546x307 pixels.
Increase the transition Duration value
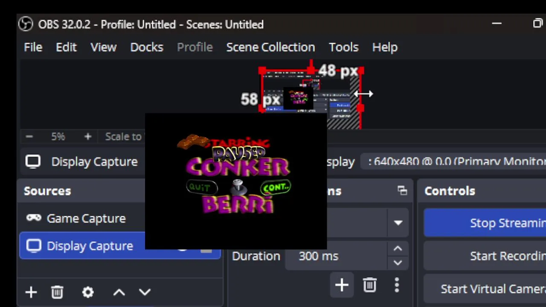click(398, 249)
